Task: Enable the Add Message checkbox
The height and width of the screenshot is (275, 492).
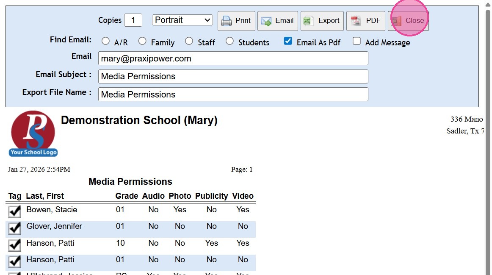Action: (357, 41)
